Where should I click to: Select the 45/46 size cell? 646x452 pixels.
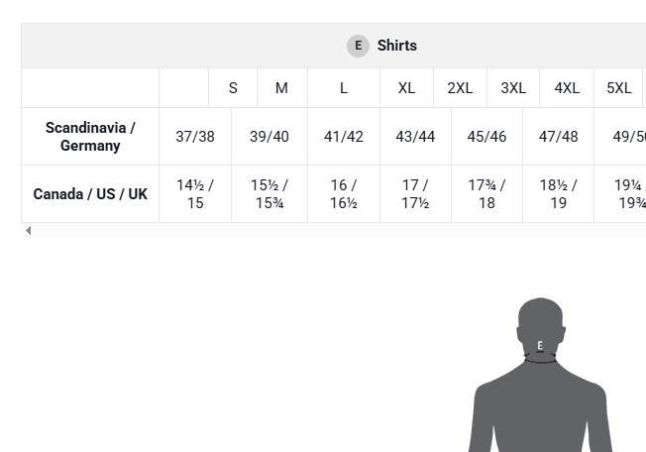tap(486, 137)
